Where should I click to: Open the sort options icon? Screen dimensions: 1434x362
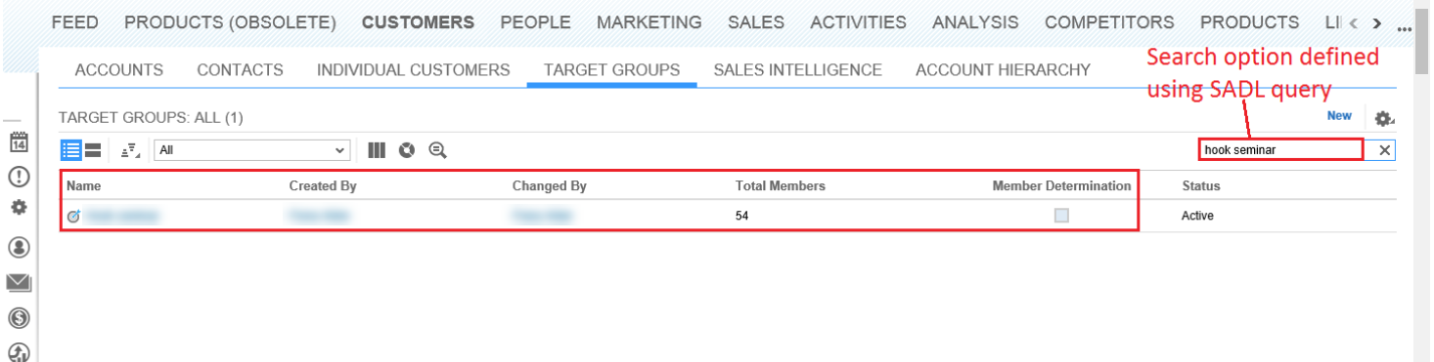point(130,150)
